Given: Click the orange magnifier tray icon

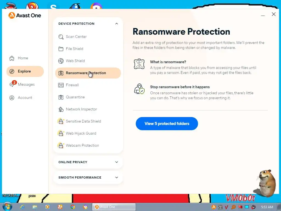Looking at the screenshot, I should pyautogui.click(x=233, y=207).
